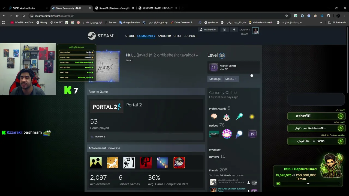The image size is (349, 196).
Task: Click the Steam logo
Action: point(101,36)
